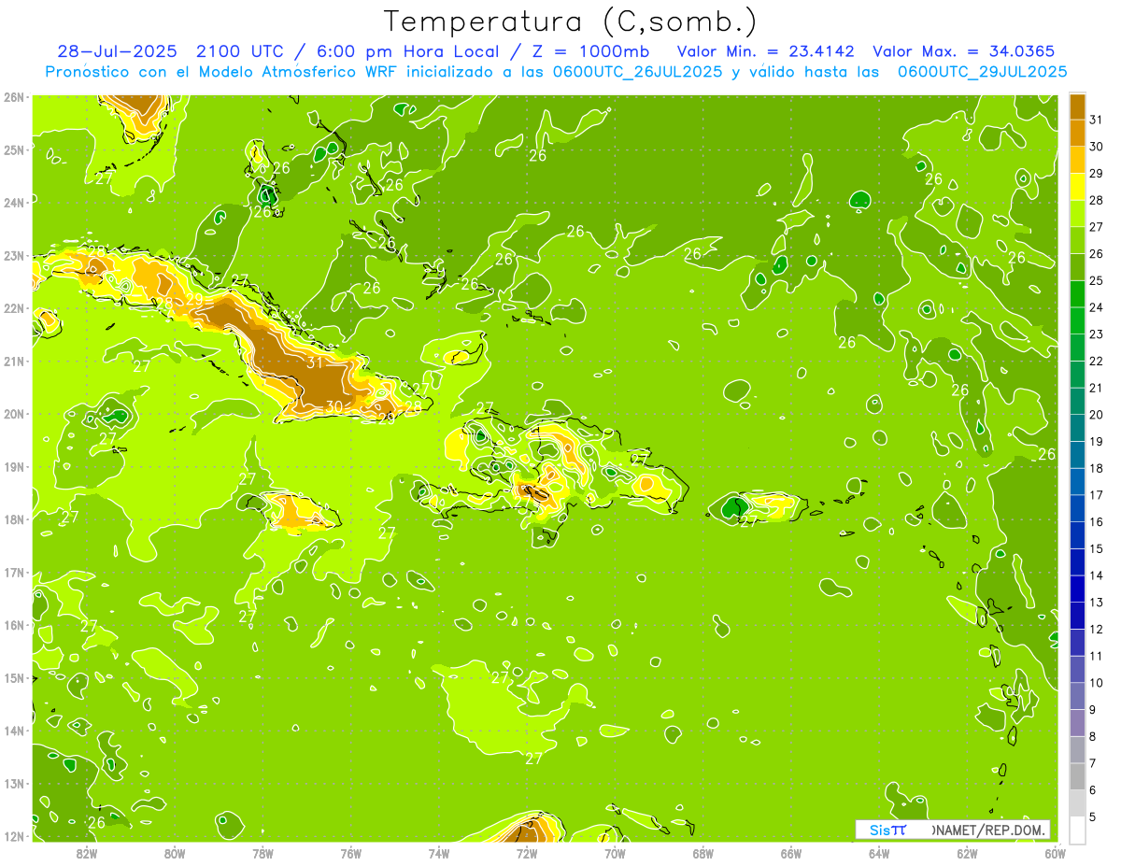
Task: Click the "74W" longitude axis label
Action: point(439,853)
